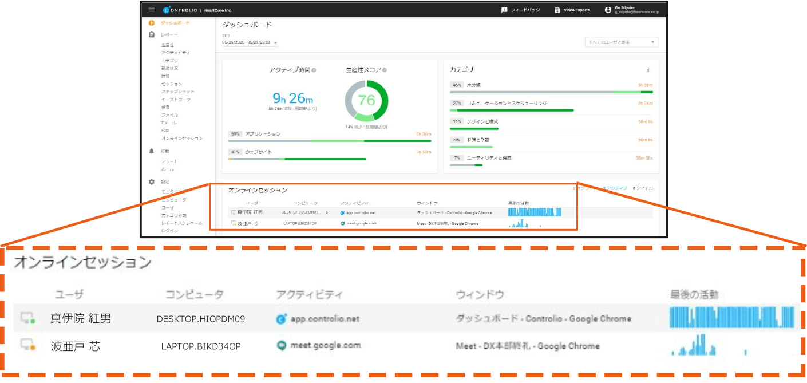Open the Eメール report
The width and height of the screenshot is (807, 383).
coord(169,123)
